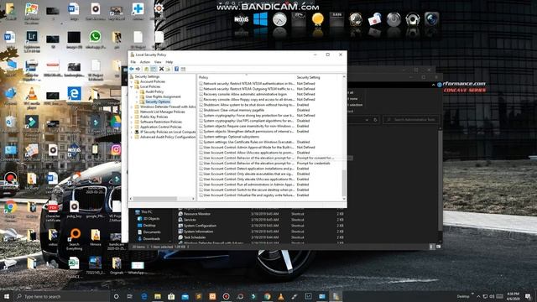Expand the Advanced Audit Policy Configuration node
537x302 pixels.
point(132,137)
